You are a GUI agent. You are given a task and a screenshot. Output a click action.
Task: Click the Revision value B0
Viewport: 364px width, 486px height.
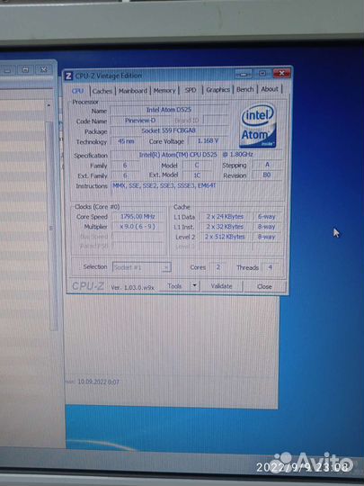267,175
